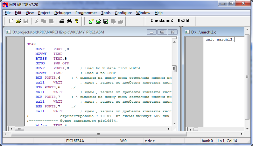Click the ASM editor split bar handle
Image resolution: width=253 pixels, height=146 pixels.
click(x=174, y=38)
